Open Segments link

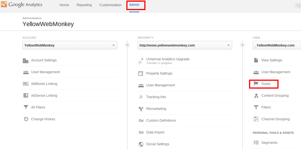tap(269, 142)
